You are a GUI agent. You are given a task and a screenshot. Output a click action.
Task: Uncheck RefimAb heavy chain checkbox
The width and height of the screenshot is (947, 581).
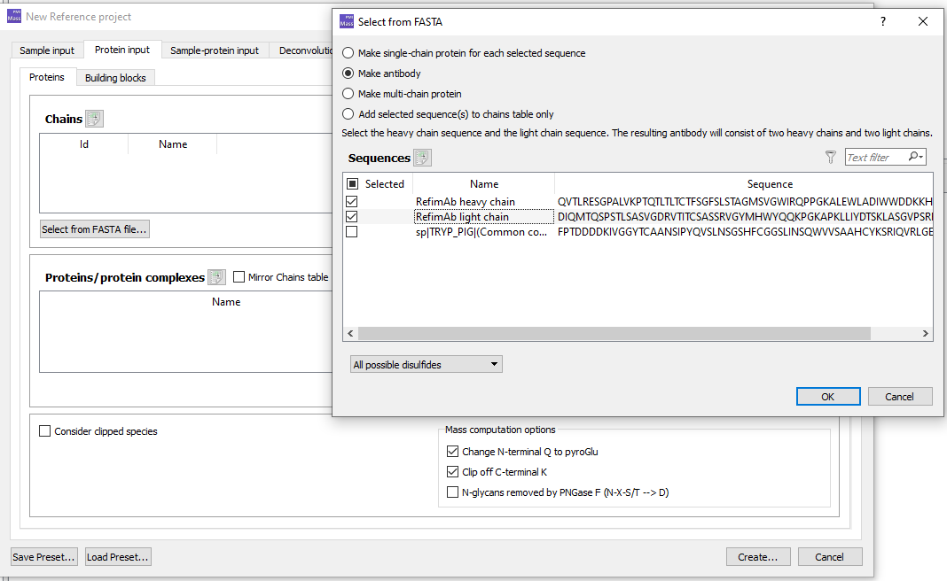tap(352, 202)
